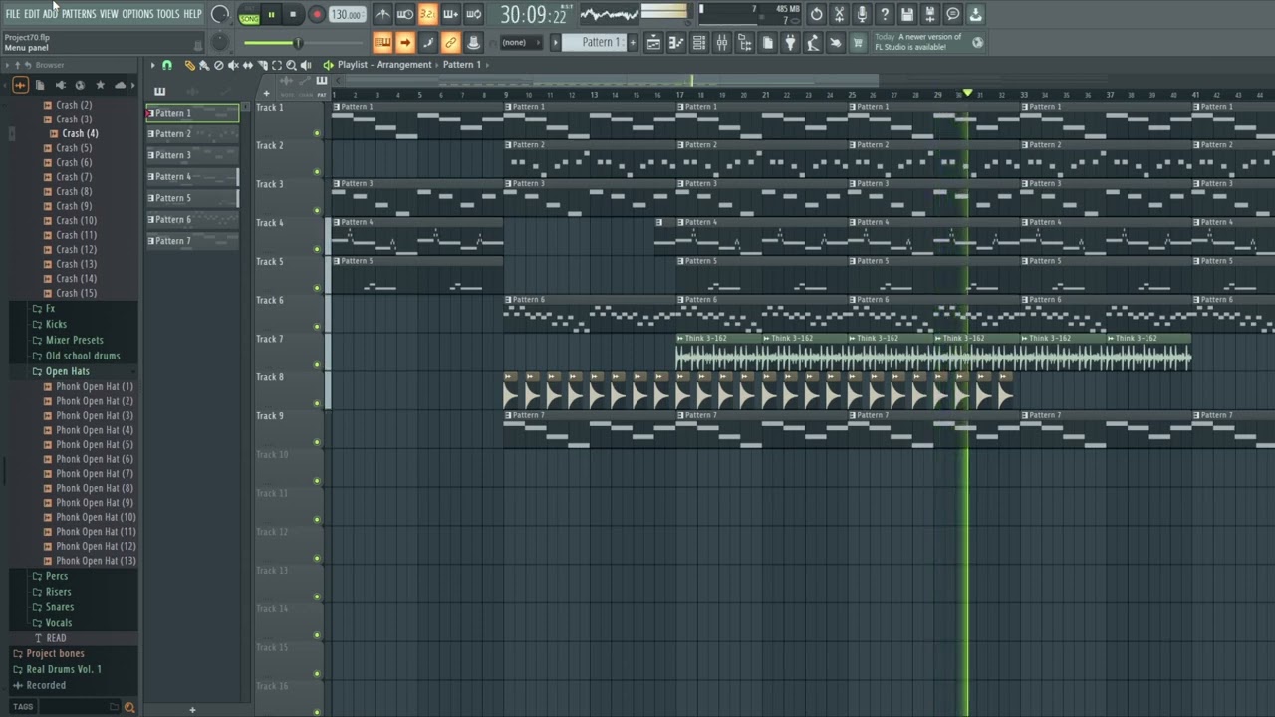Open the Piano roll view icon

pos(676,42)
